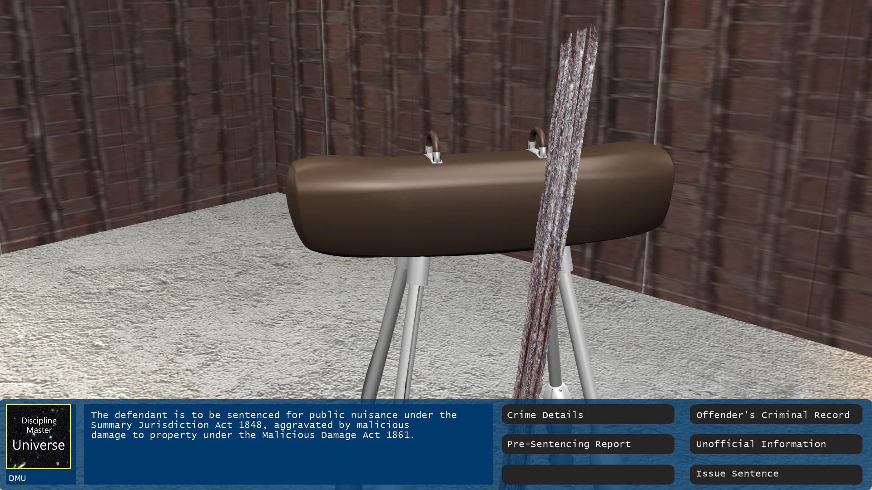Click the blank button below Pre-Sentencing Report
872x490 pixels.
coord(588,474)
